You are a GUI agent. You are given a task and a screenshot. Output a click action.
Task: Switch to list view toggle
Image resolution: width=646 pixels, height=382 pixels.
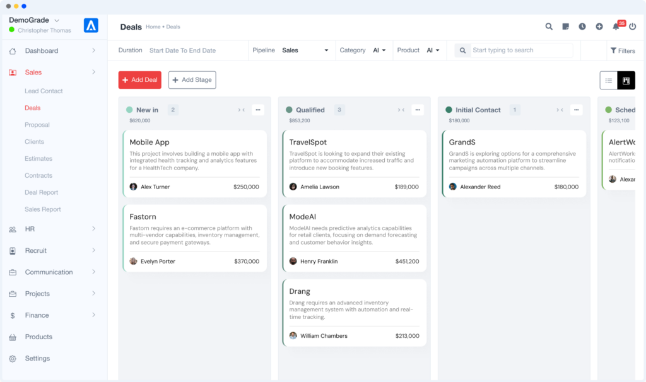pos(609,81)
